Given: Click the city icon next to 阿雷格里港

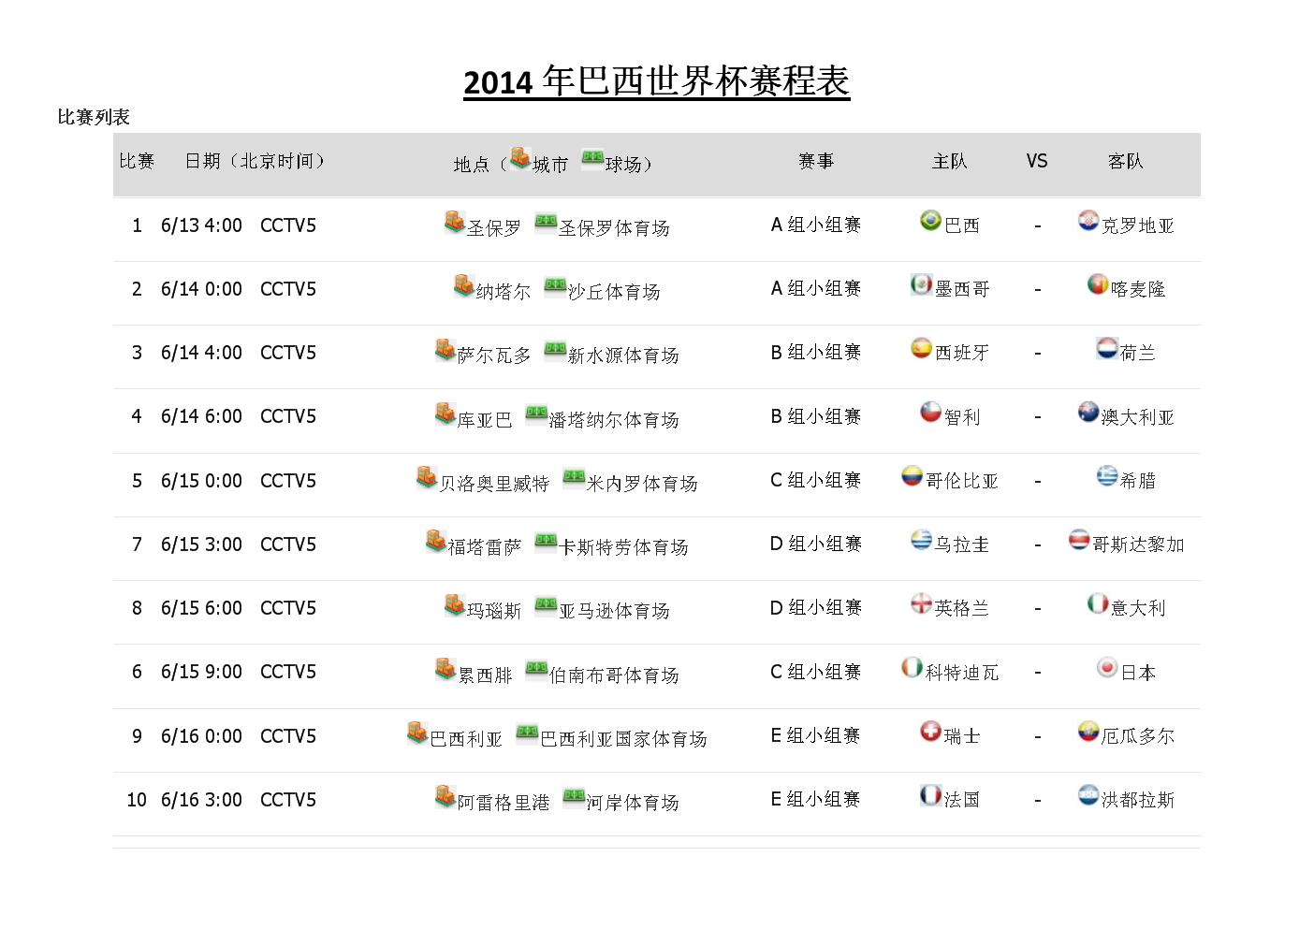Looking at the screenshot, I should click(445, 796).
